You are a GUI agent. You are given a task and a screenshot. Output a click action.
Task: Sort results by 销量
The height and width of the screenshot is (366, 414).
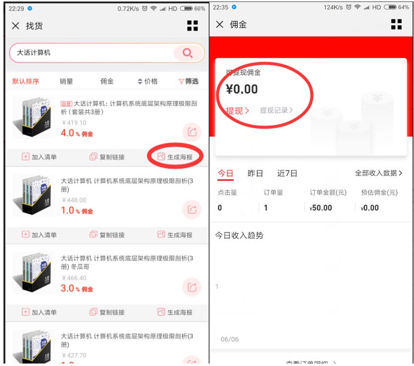[67, 81]
